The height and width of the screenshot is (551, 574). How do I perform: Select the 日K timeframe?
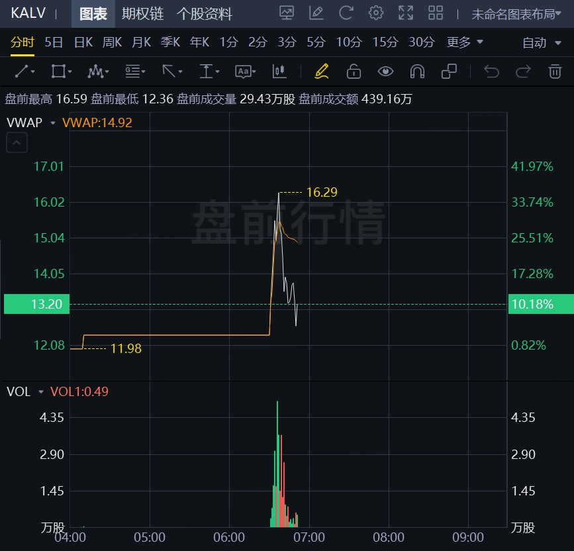(83, 42)
